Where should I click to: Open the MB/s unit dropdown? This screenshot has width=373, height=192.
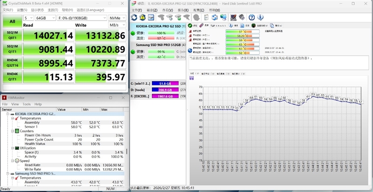117,25
